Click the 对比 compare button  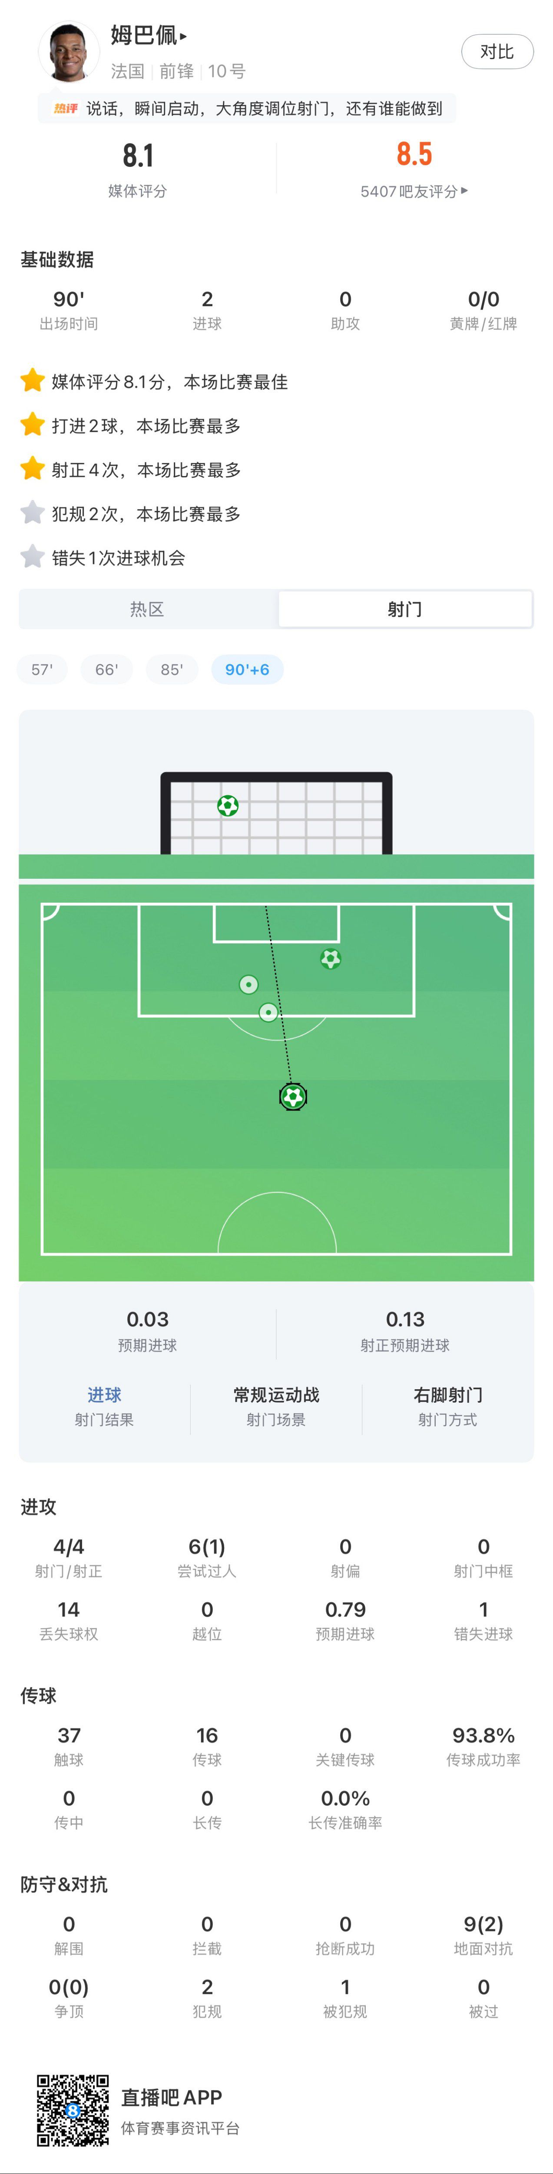tap(497, 51)
